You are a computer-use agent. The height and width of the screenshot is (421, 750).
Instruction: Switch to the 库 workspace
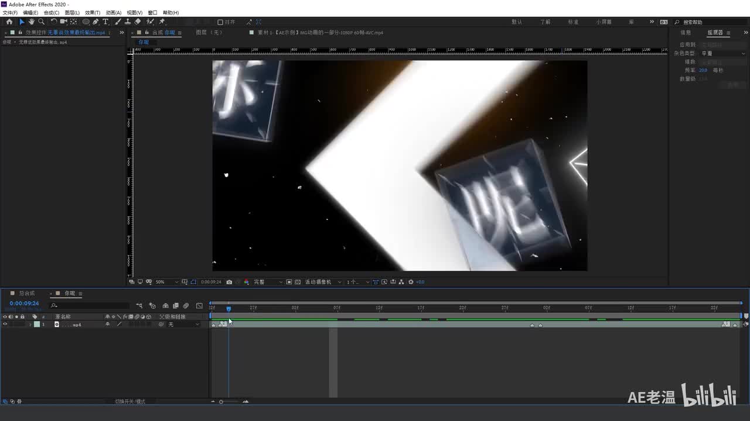632,22
